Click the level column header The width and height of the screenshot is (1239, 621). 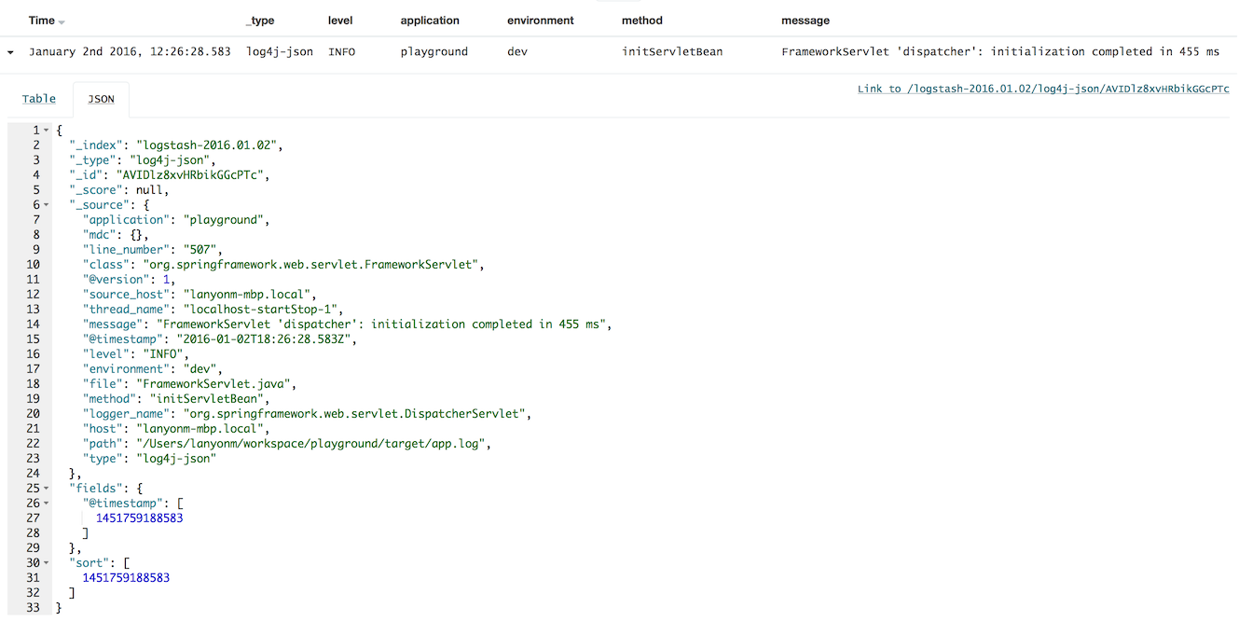pyautogui.click(x=340, y=20)
